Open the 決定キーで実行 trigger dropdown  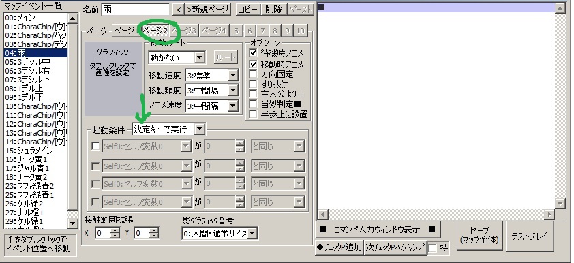click(199, 129)
